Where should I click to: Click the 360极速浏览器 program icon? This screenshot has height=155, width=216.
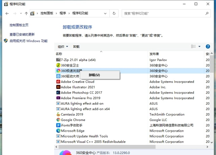[58, 71]
